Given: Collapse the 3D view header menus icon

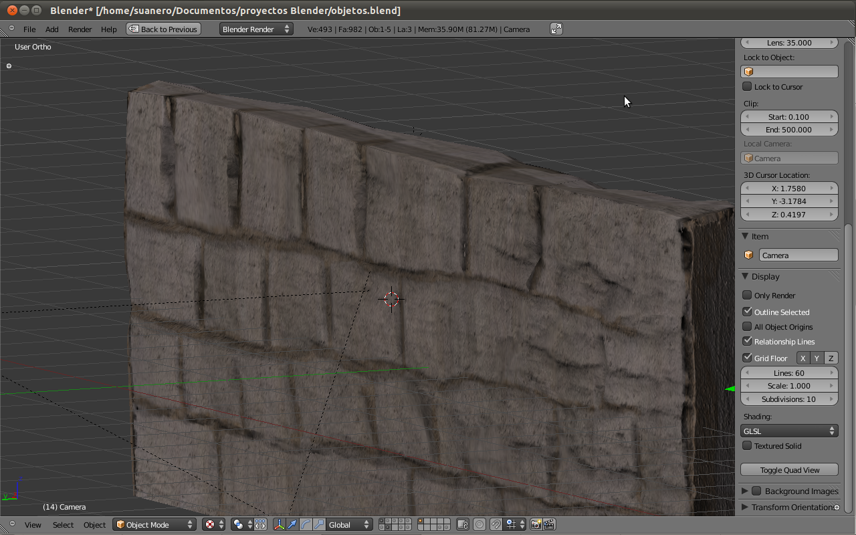Looking at the screenshot, I should (x=11, y=524).
